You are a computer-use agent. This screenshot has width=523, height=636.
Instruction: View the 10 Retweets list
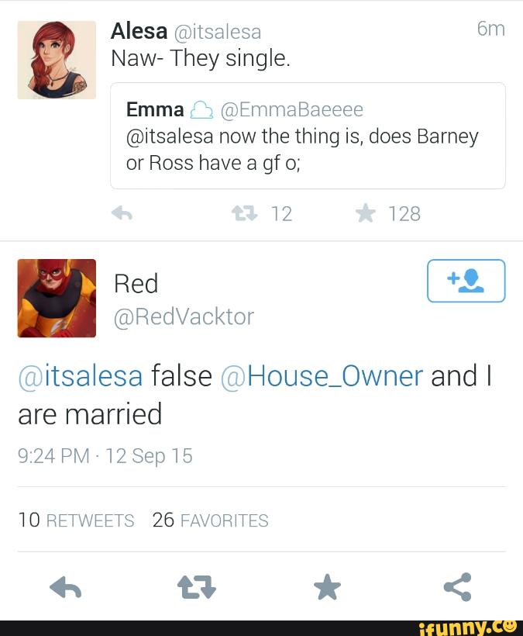point(76,520)
